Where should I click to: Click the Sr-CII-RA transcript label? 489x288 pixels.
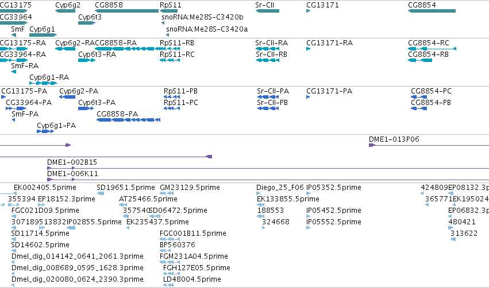point(272,43)
